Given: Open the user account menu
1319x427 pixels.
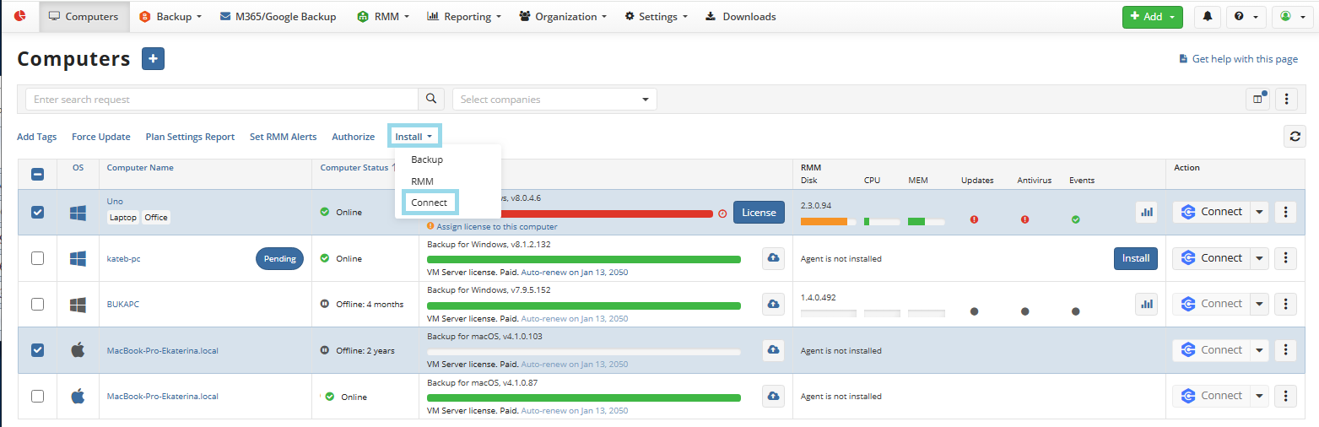Looking at the screenshot, I should 1292,17.
